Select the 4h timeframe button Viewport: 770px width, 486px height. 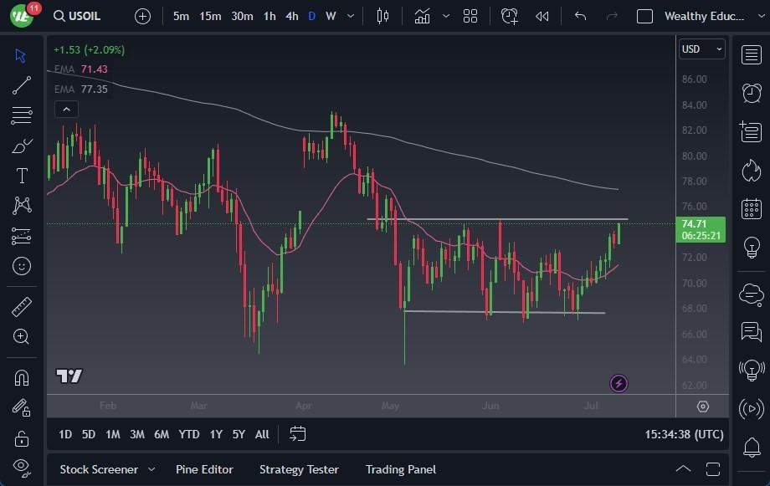pos(291,16)
